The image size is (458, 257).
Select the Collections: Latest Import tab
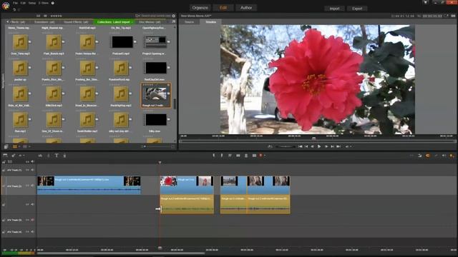point(113,22)
